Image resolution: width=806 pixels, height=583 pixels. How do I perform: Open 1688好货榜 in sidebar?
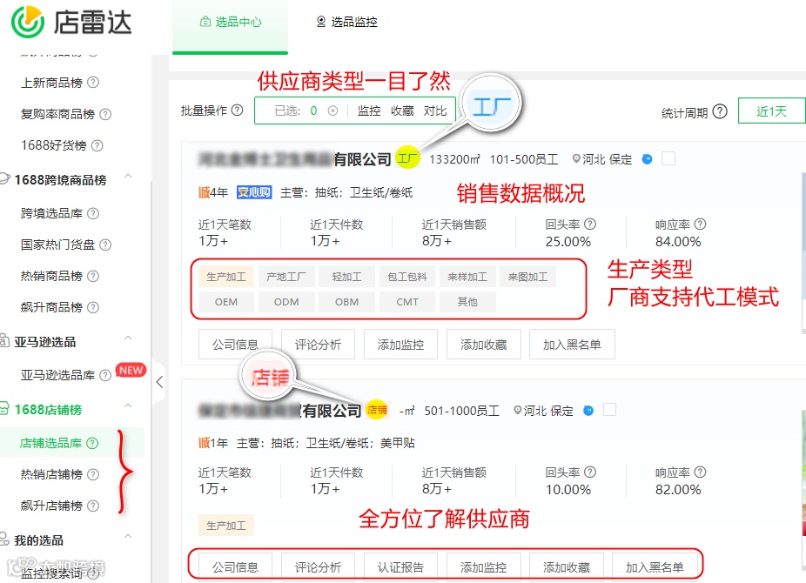[x=54, y=146]
